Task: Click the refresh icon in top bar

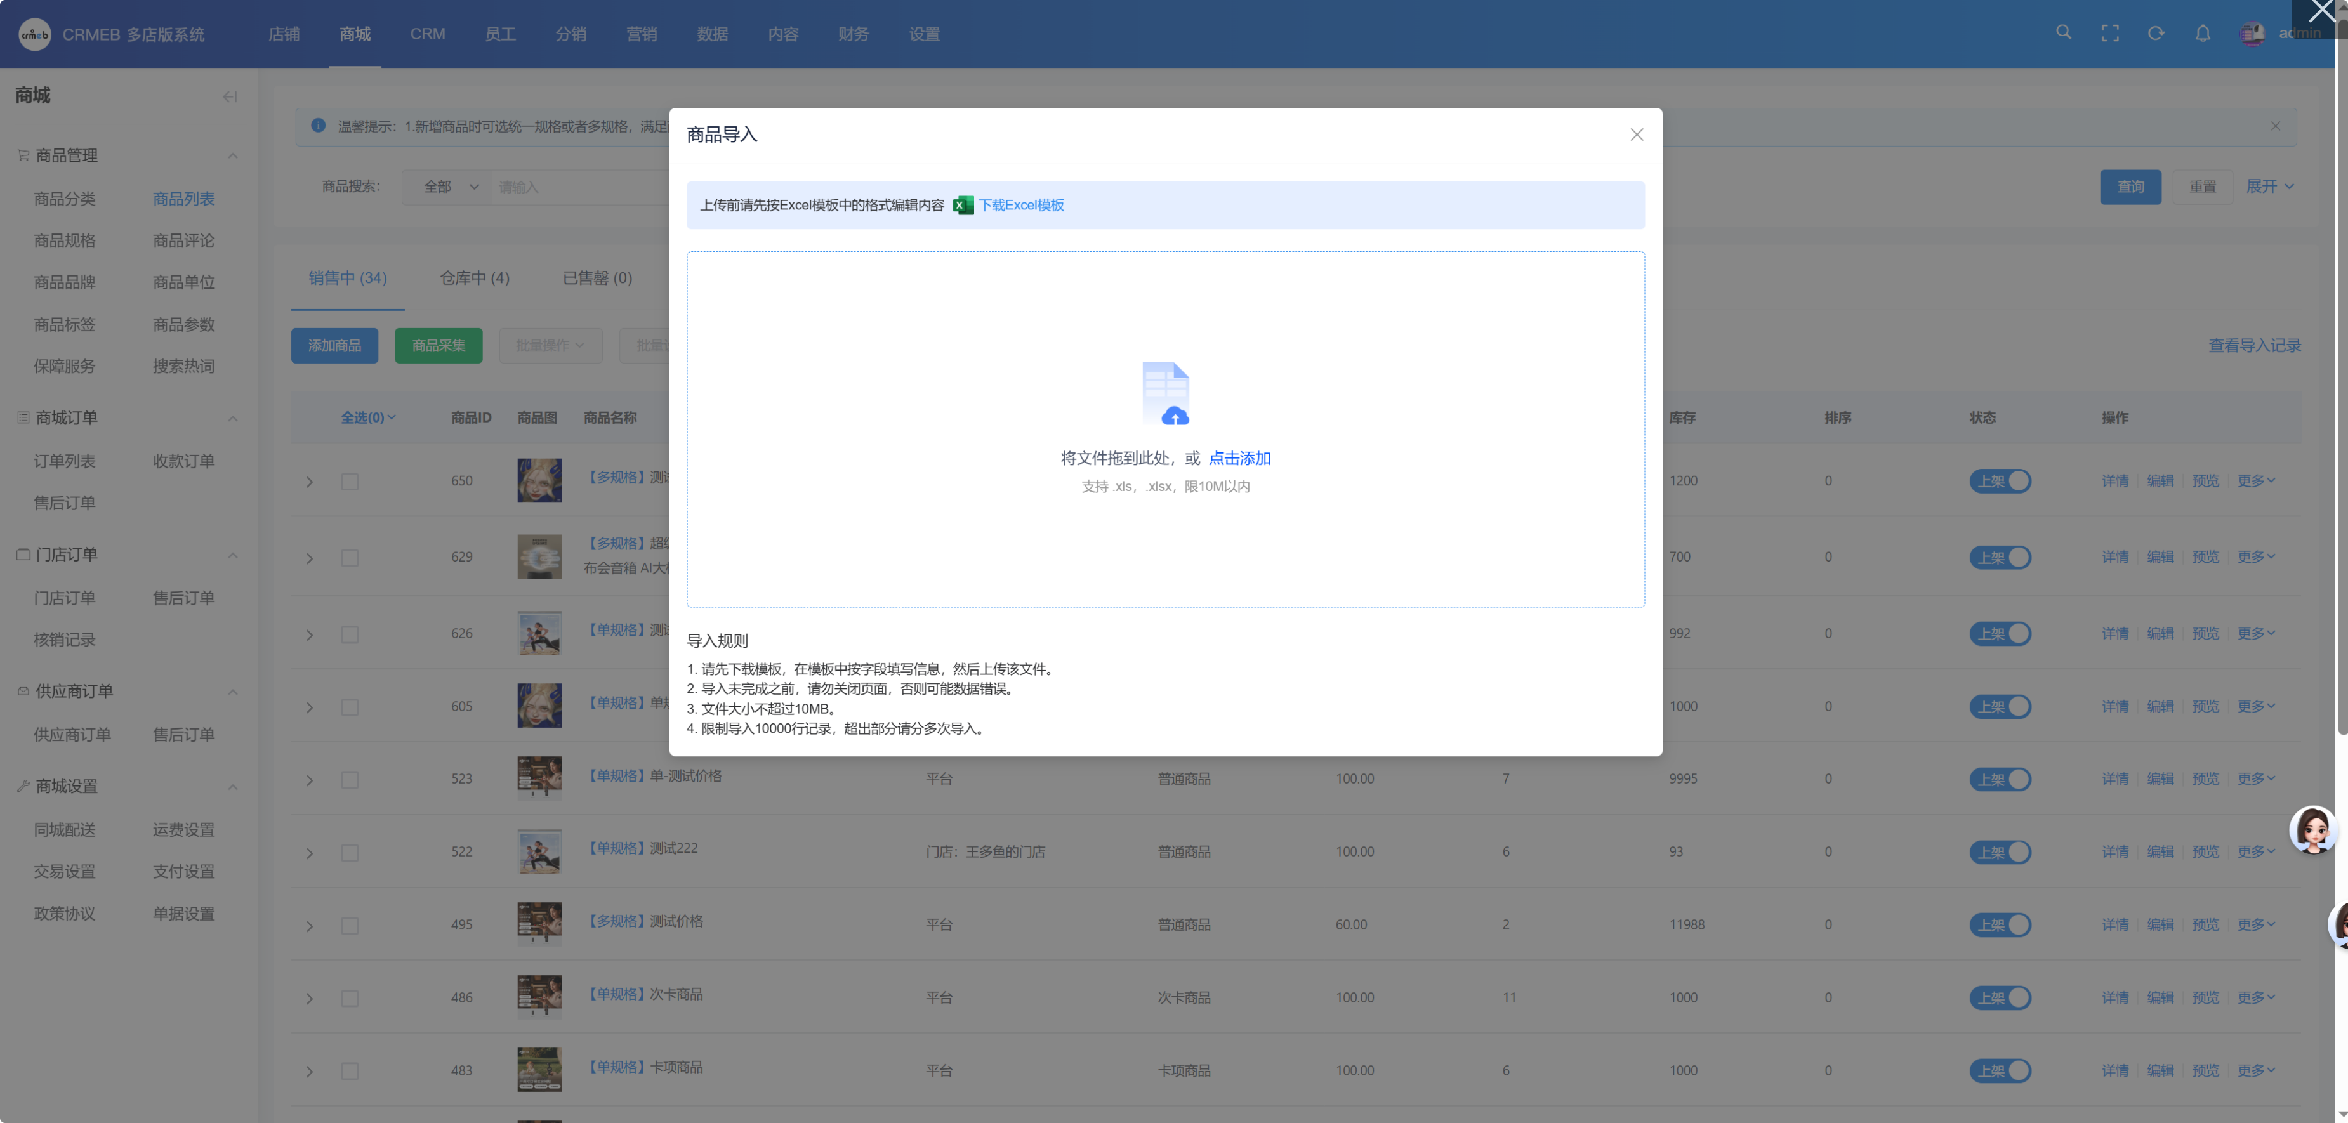Action: tap(2156, 34)
